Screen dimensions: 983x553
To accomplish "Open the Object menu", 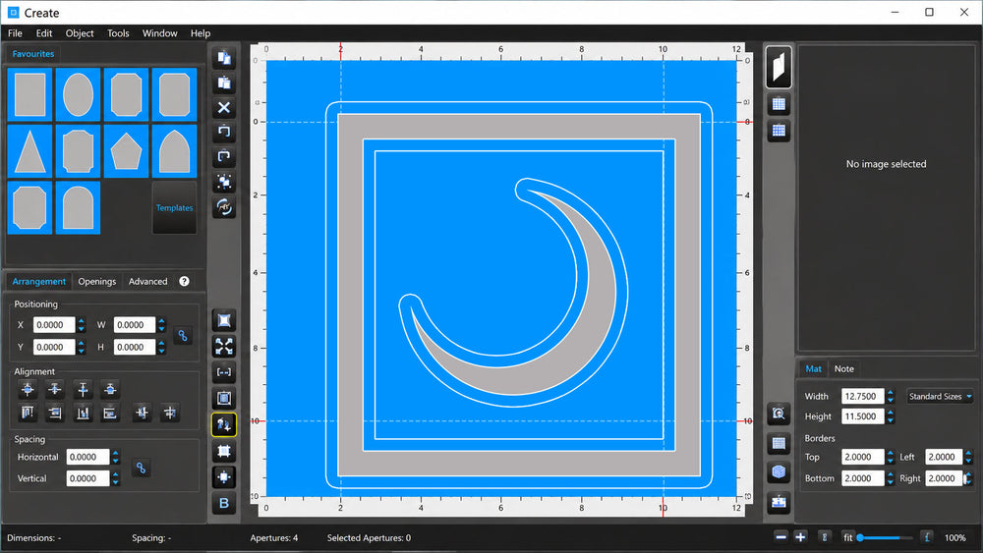I will tap(80, 33).
